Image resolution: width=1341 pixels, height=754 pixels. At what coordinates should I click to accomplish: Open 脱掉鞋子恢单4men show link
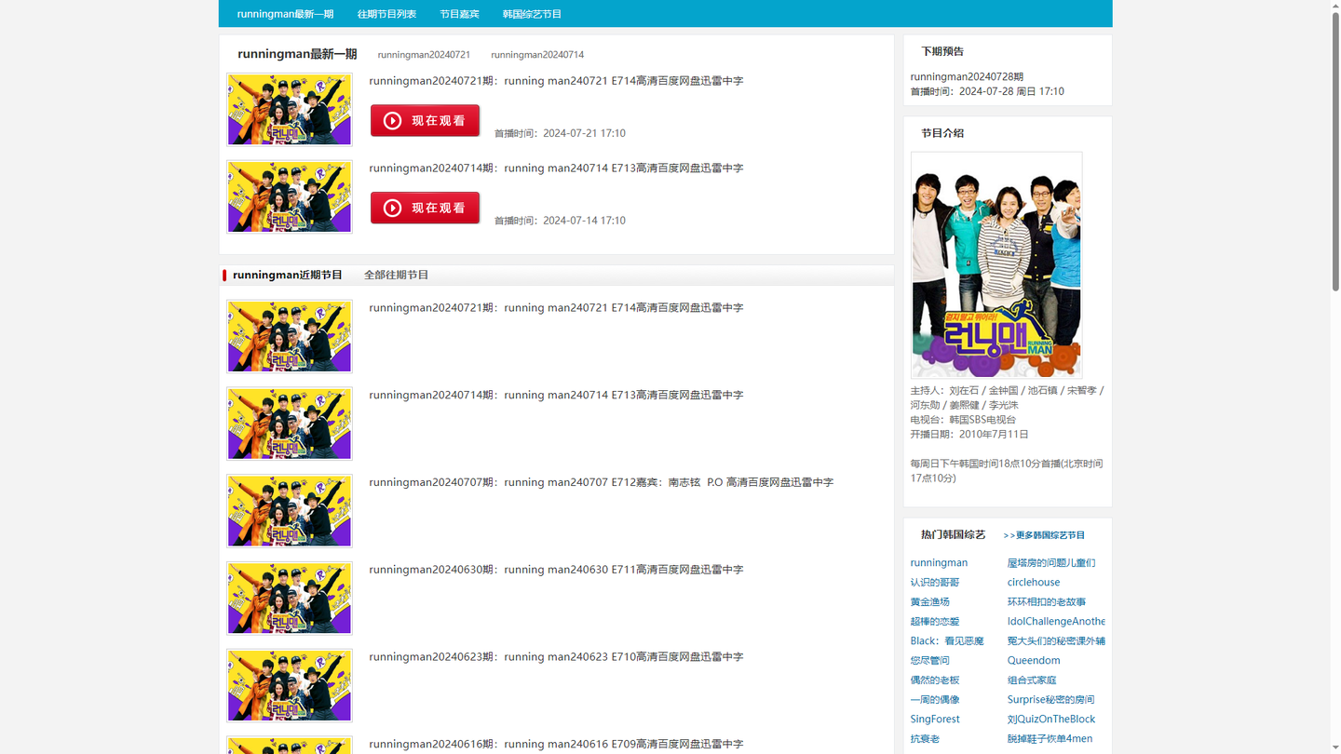coord(1050,739)
